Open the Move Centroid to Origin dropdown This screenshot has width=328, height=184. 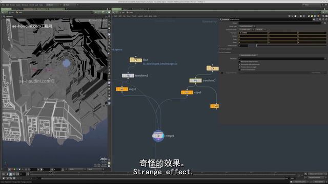point(248,55)
